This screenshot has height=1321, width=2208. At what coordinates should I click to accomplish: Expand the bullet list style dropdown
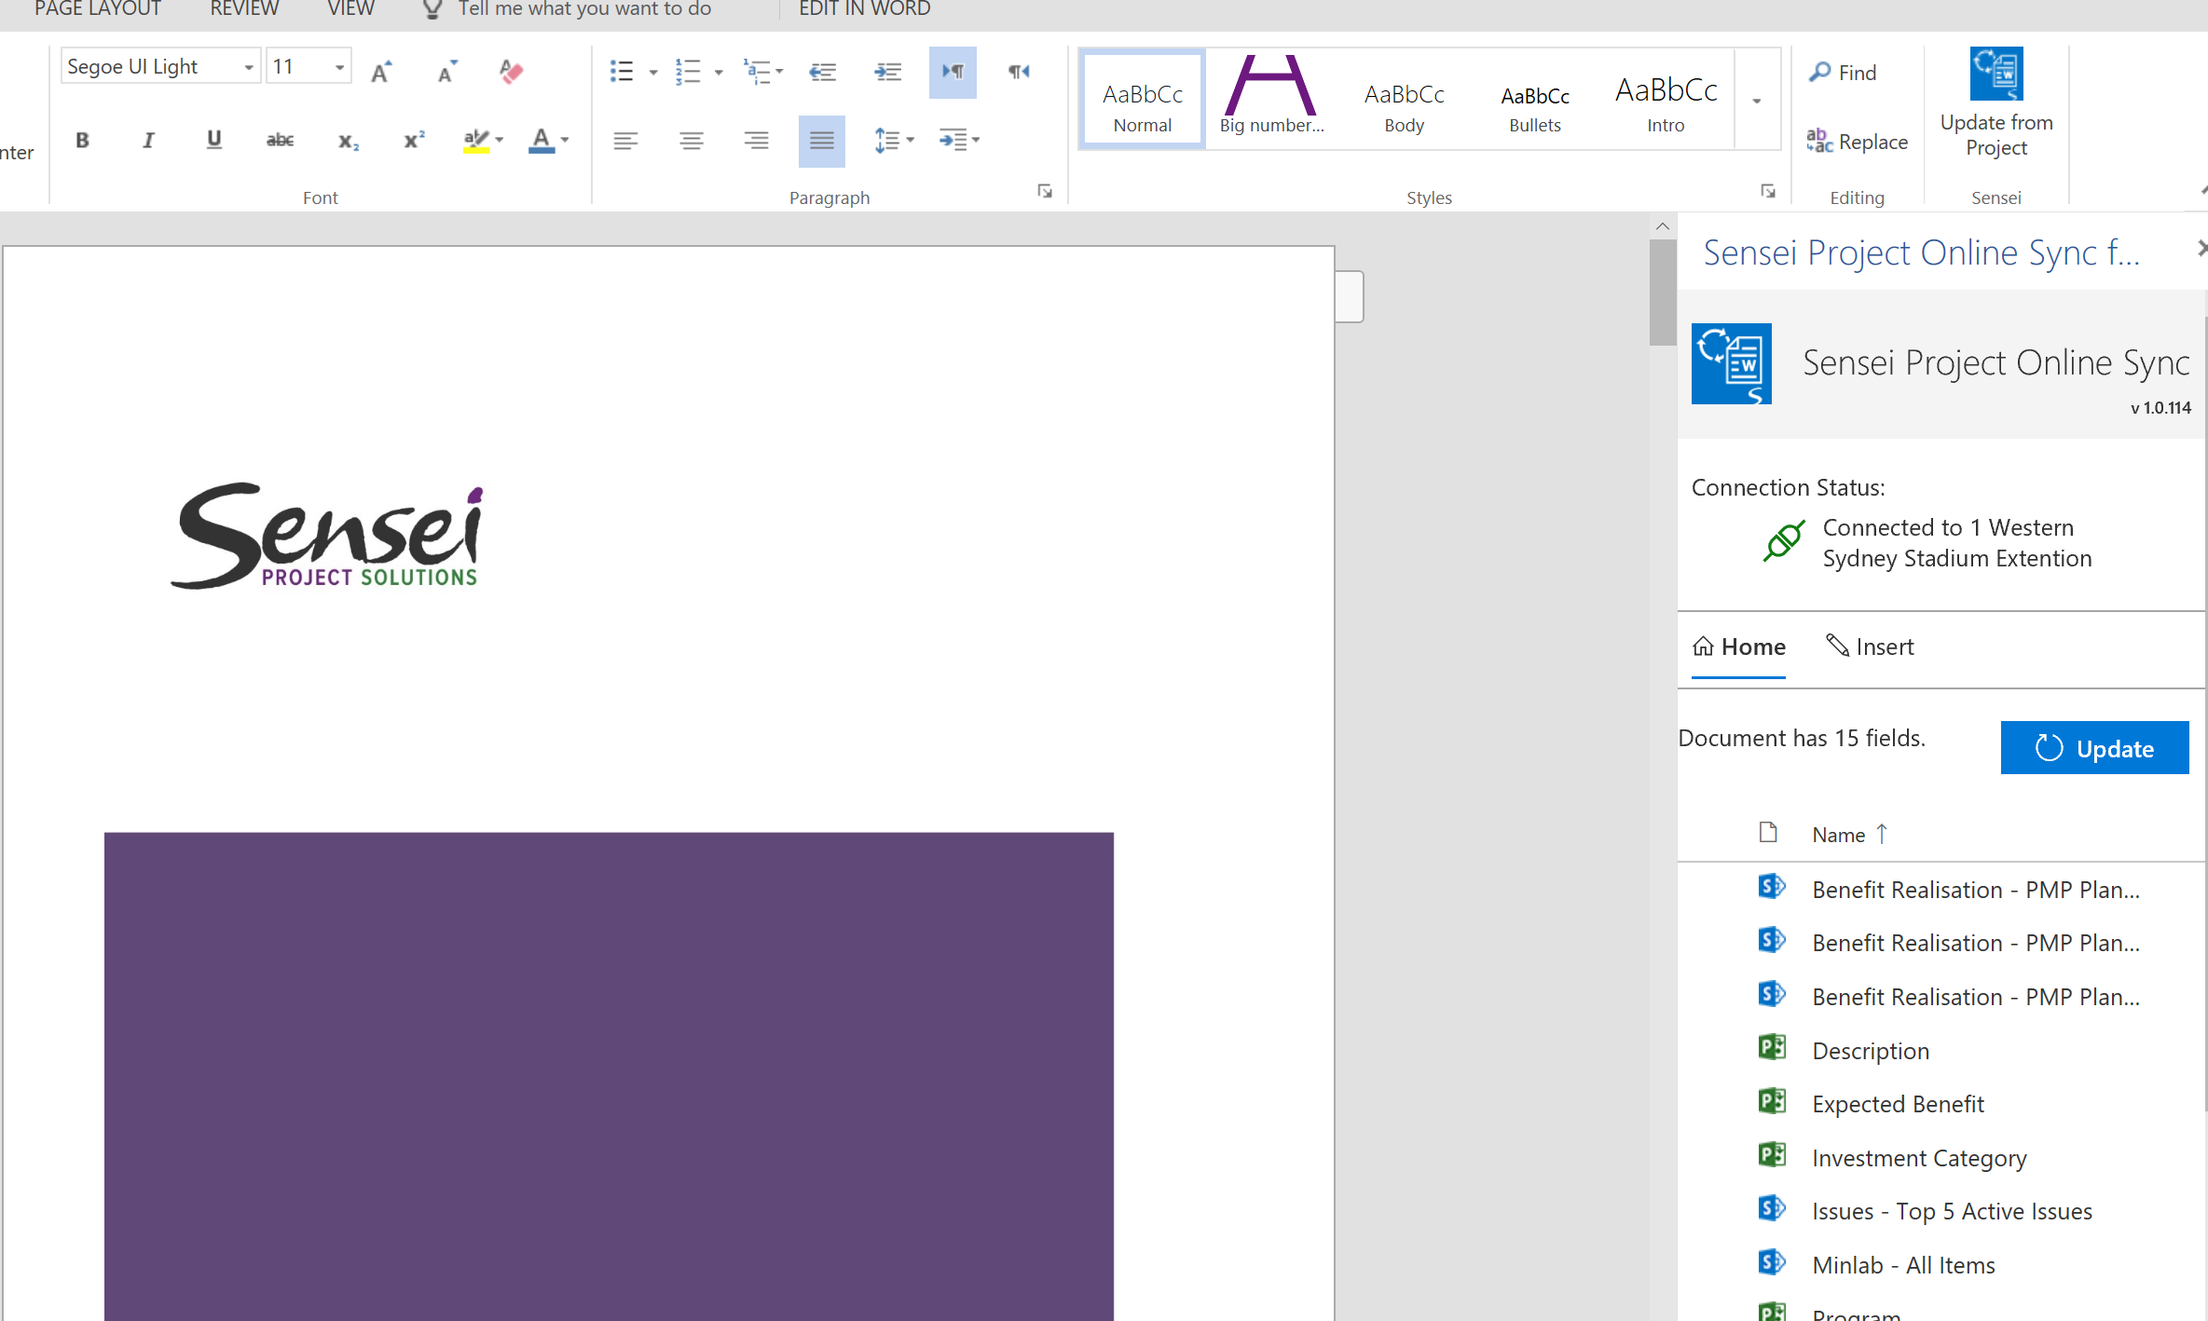(x=652, y=72)
